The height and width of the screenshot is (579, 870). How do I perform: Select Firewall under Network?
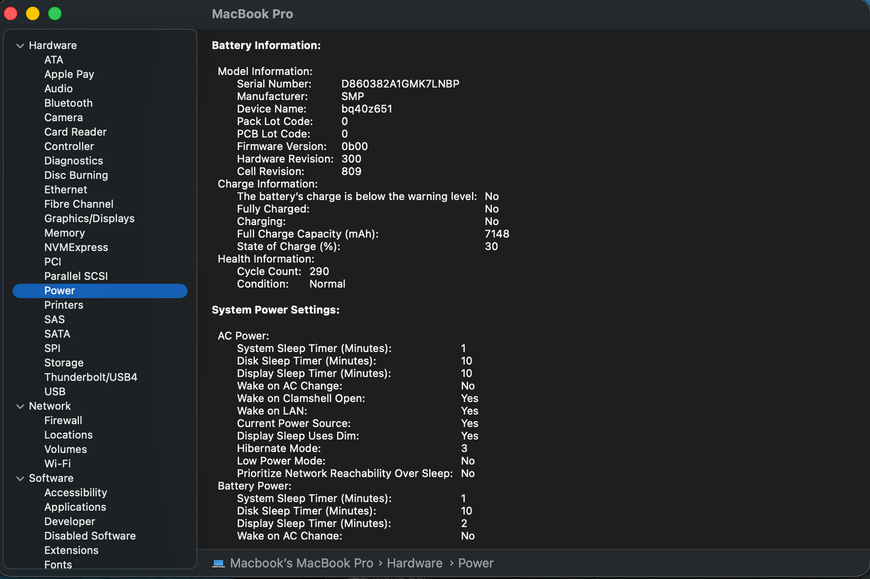tap(63, 421)
